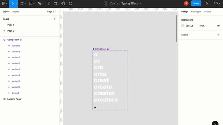Viewport: 223px width, 125px height.
Task: Select the 'creators' text on canvas
Action: pos(106,100)
